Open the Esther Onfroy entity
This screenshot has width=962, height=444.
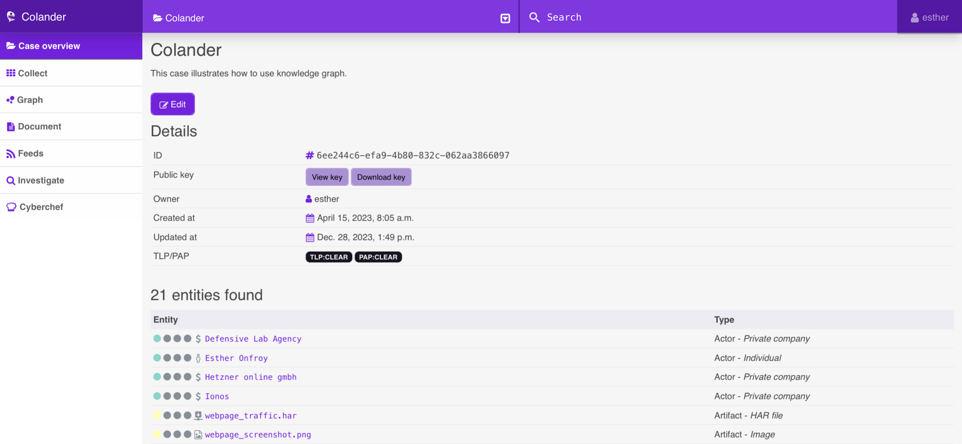click(x=236, y=358)
